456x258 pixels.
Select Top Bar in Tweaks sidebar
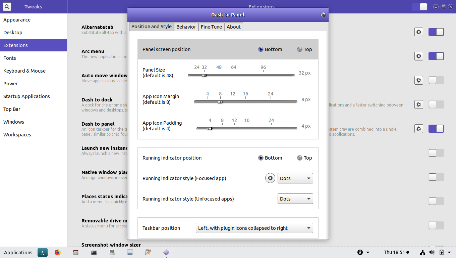[x=34, y=109]
